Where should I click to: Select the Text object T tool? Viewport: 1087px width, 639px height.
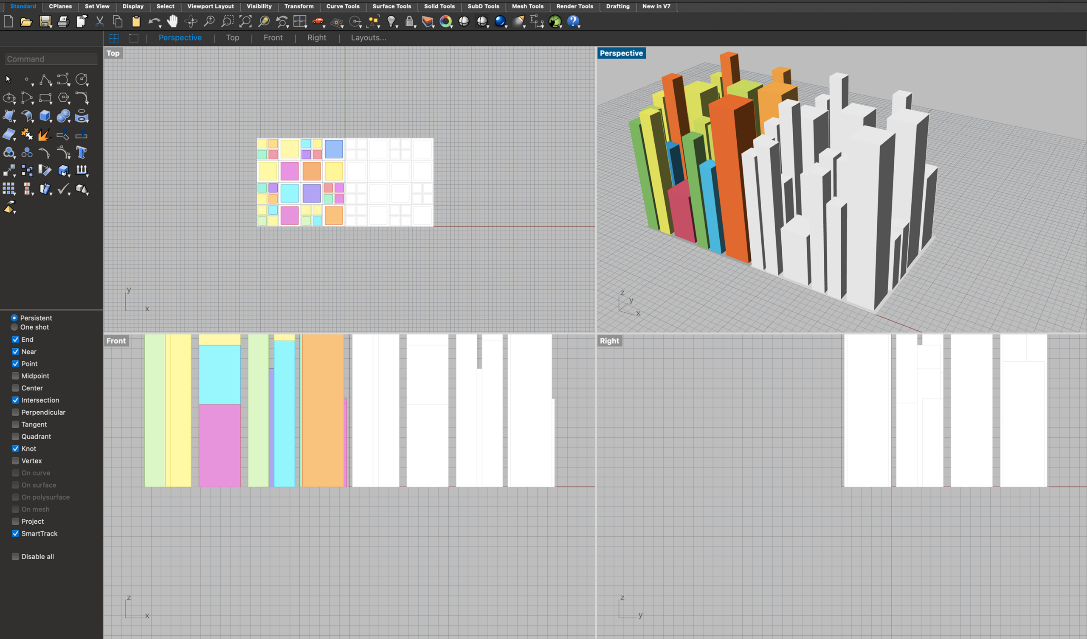[x=81, y=153]
